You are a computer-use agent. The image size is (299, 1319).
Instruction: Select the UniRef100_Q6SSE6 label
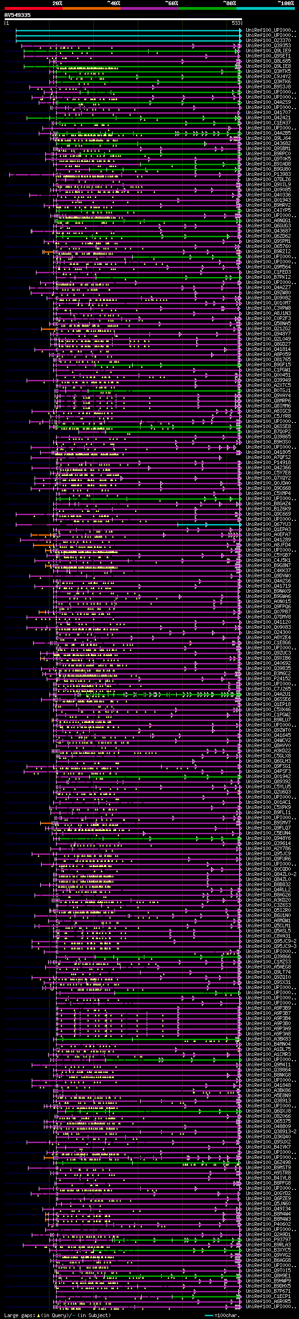click(x=268, y=700)
